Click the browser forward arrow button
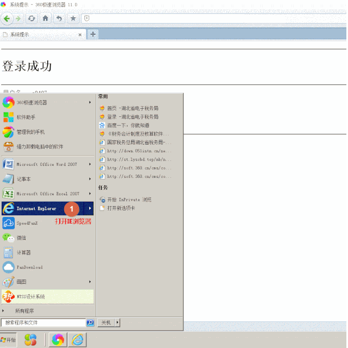The height and width of the screenshot is (348, 348). click(x=18, y=18)
